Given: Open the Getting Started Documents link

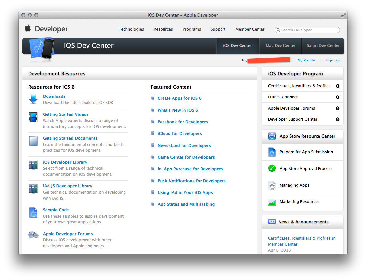Looking at the screenshot, I should click(x=70, y=138).
